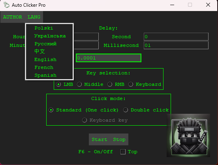Click the Key selection: heading
Viewport: 218px width, 165px height.
[109, 73]
